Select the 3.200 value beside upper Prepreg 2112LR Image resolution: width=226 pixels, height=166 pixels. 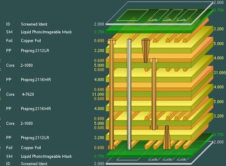pos(99,51)
